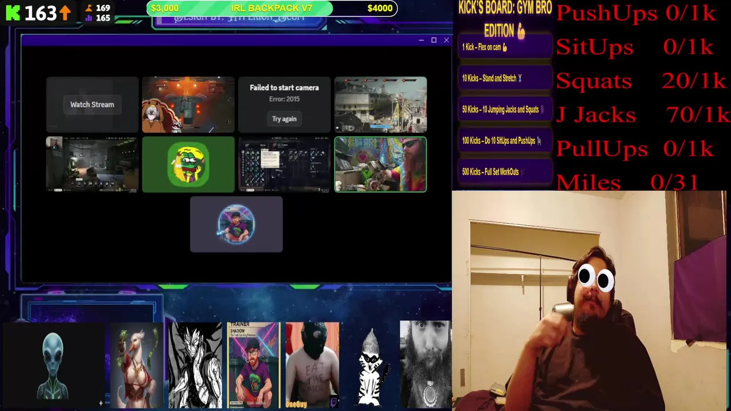Click the gnome hat raccoon avatar
Screen dimensions: 731x411
coord(371,368)
